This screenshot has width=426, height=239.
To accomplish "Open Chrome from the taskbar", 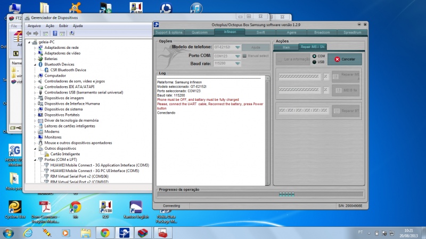I will 105,233.
